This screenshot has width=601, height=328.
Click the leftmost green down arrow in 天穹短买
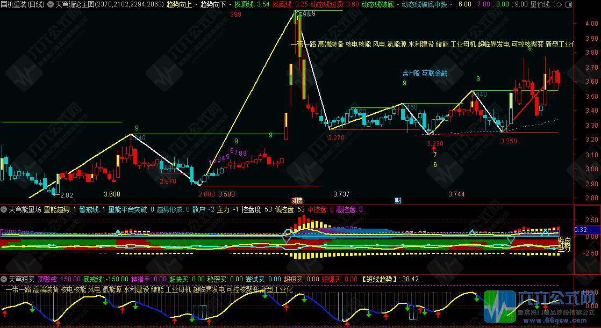coord(32,309)
